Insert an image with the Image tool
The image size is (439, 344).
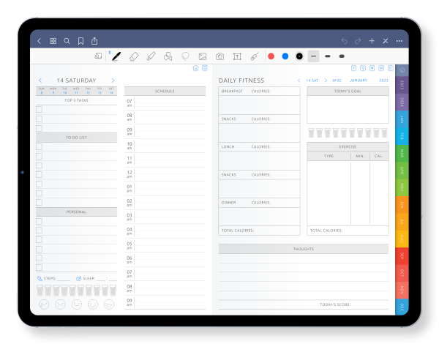click(x=203, y=56)
